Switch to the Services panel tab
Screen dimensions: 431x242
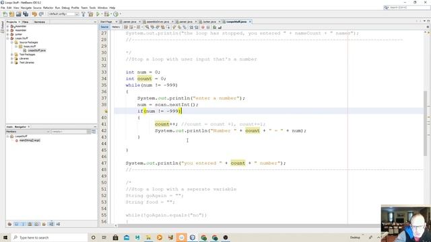(x=39, y=22)
